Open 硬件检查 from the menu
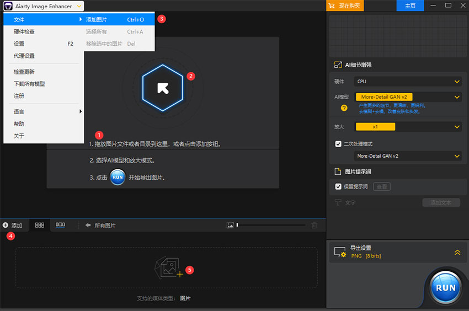This screenshot has width=469, height=311. pos(24,31)
